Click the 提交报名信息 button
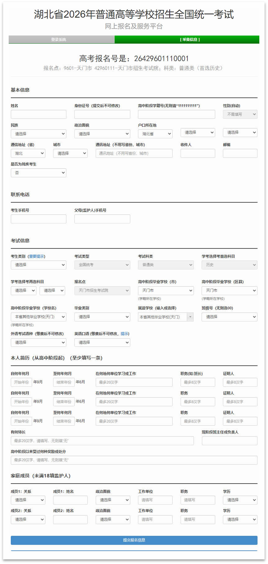The height and width of the screenshot is (564, 268). click(x=134, y=540)
